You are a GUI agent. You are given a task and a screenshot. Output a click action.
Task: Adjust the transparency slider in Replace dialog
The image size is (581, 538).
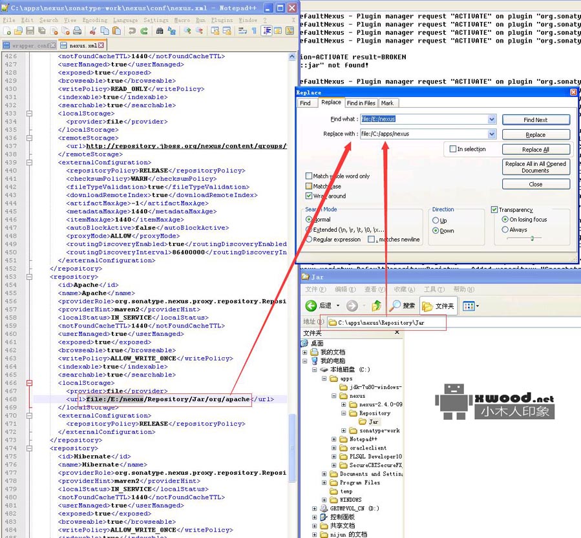point(532,238)
